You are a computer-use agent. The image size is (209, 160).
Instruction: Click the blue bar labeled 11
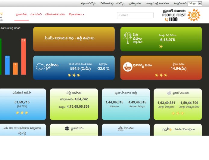point(7,65)
